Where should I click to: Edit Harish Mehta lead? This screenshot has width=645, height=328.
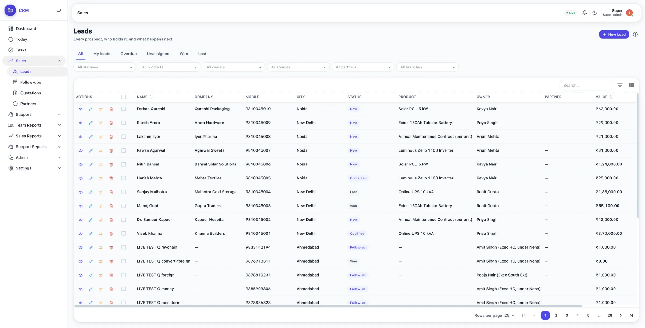(91, 178)
